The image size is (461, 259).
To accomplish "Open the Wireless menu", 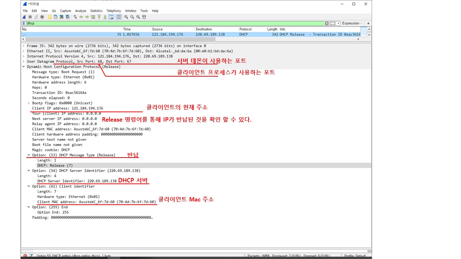I will point(131,11).
